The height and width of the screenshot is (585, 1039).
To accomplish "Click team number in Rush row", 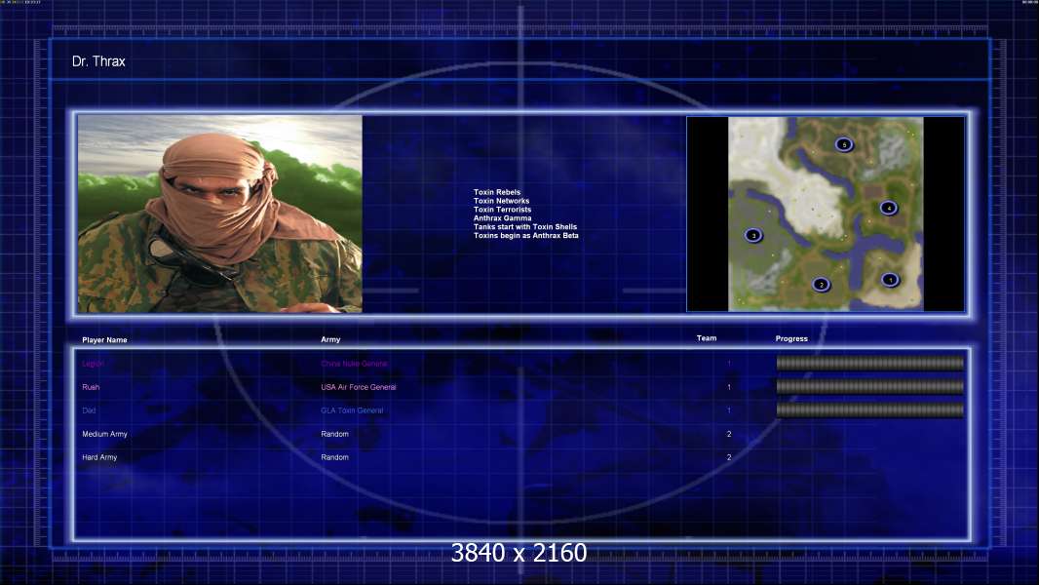I will pos(729,387).
